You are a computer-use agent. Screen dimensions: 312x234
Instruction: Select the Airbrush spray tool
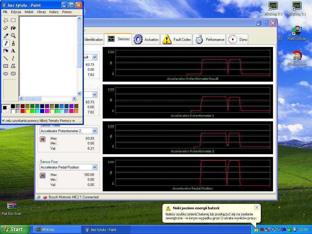pyautogui.click(x=6, y=51)
